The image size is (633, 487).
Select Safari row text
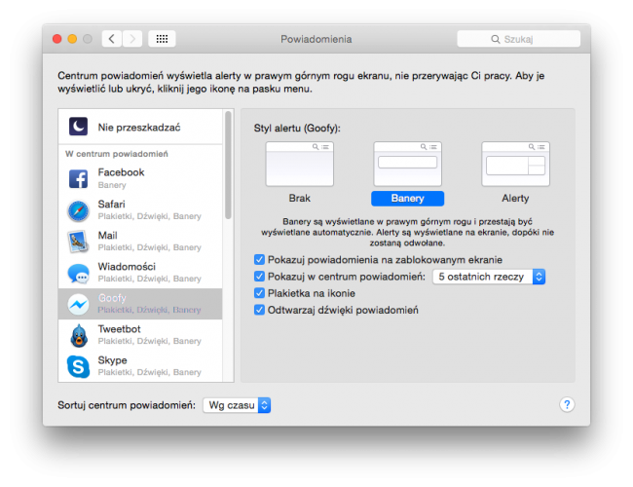pos(149,209)
